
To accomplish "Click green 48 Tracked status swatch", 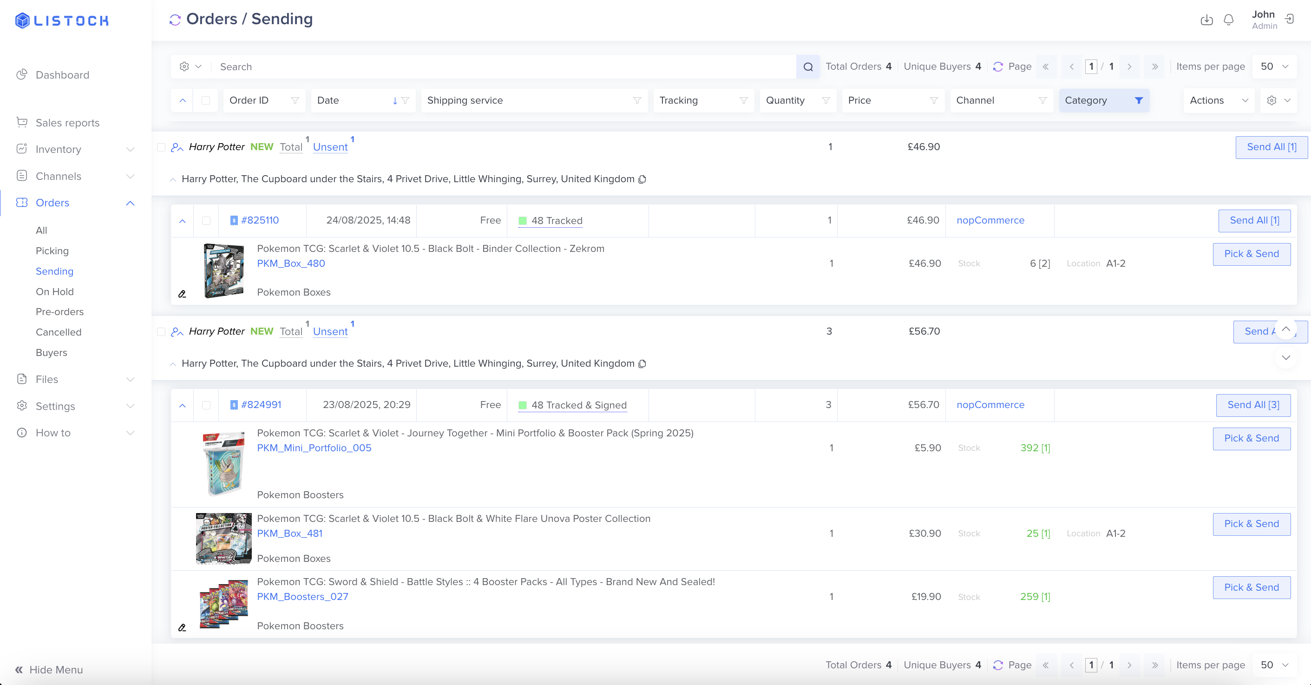I will (x=522, y=220).
